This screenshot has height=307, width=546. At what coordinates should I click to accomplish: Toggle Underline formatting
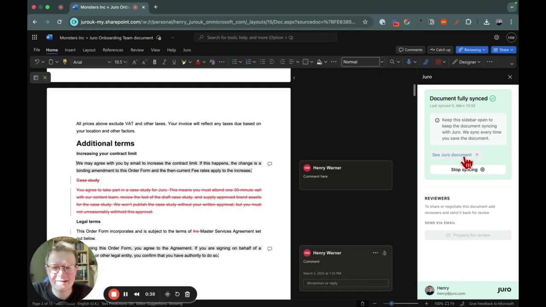tap(174, 62)
